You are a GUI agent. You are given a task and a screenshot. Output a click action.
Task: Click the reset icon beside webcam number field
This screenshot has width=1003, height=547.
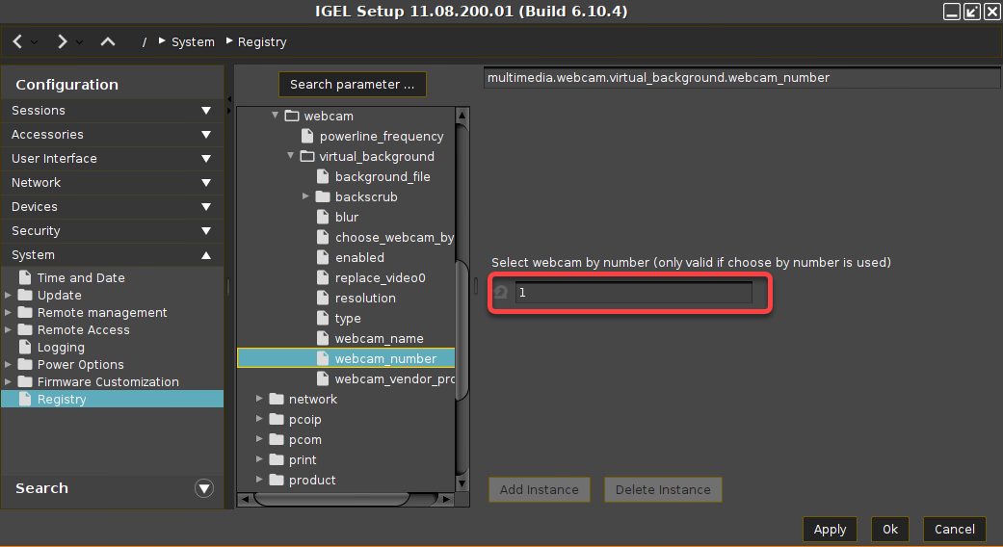501,293
